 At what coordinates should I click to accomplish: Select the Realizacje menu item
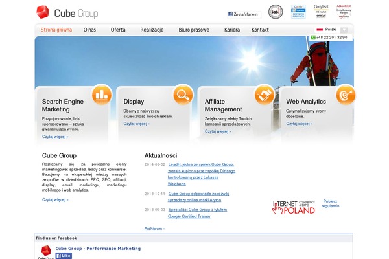152,30
